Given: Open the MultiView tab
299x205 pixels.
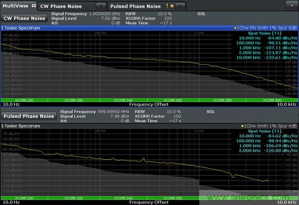Looking at the screenshot, I should pos(15,6).
